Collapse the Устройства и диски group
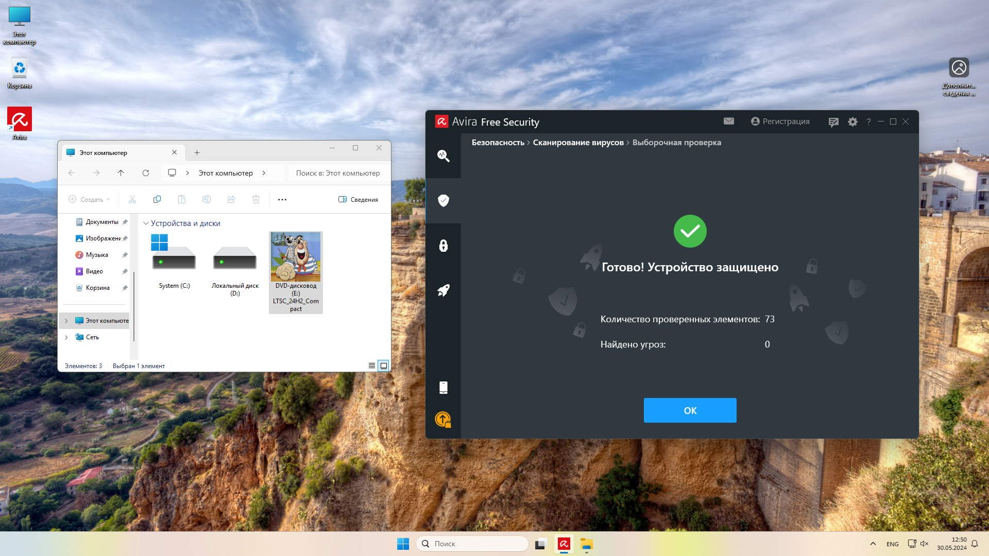989x556 pixels. [x=146, y=223]
